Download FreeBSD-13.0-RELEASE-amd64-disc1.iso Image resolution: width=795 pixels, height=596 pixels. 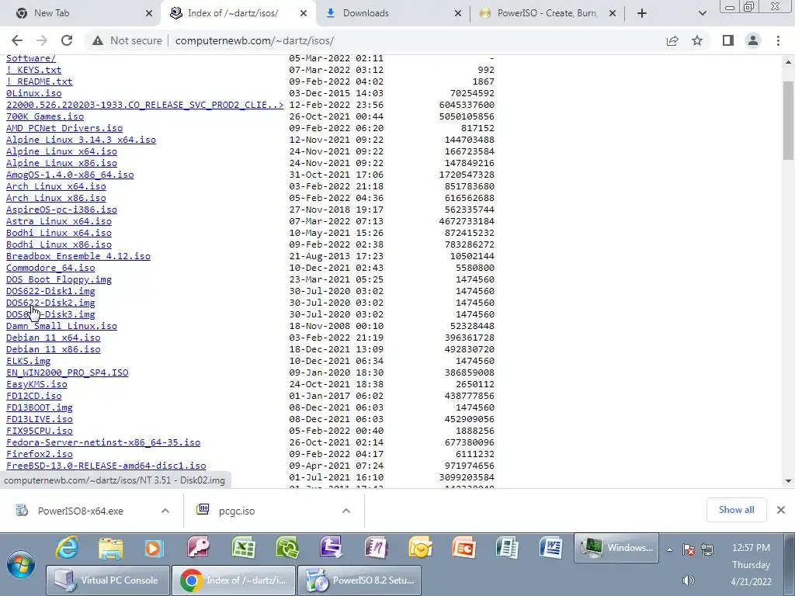click(x=106, y=466)
